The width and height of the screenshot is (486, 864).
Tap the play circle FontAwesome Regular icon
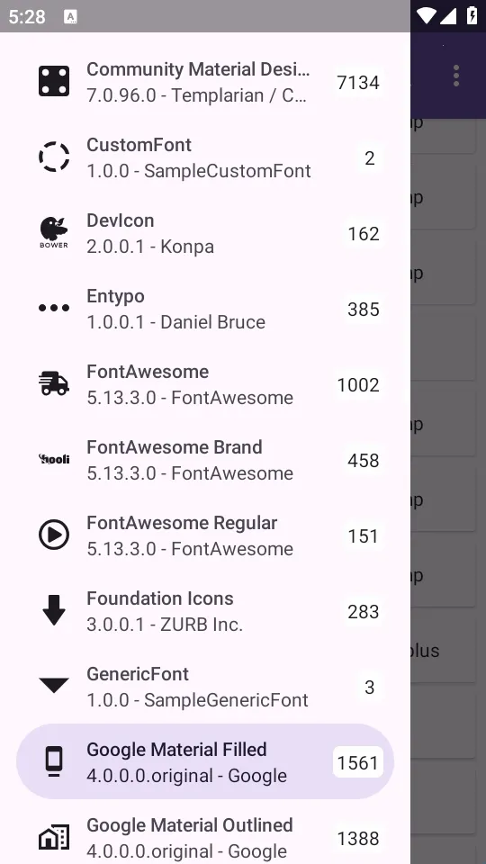(54, 535)
